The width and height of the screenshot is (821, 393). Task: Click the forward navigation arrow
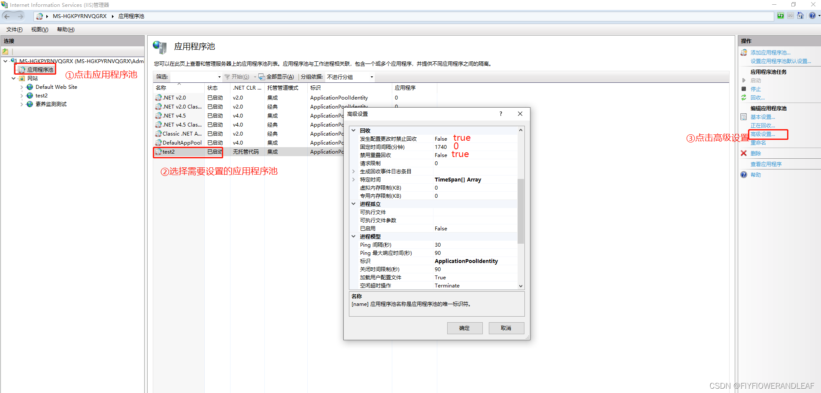[20, 16]
